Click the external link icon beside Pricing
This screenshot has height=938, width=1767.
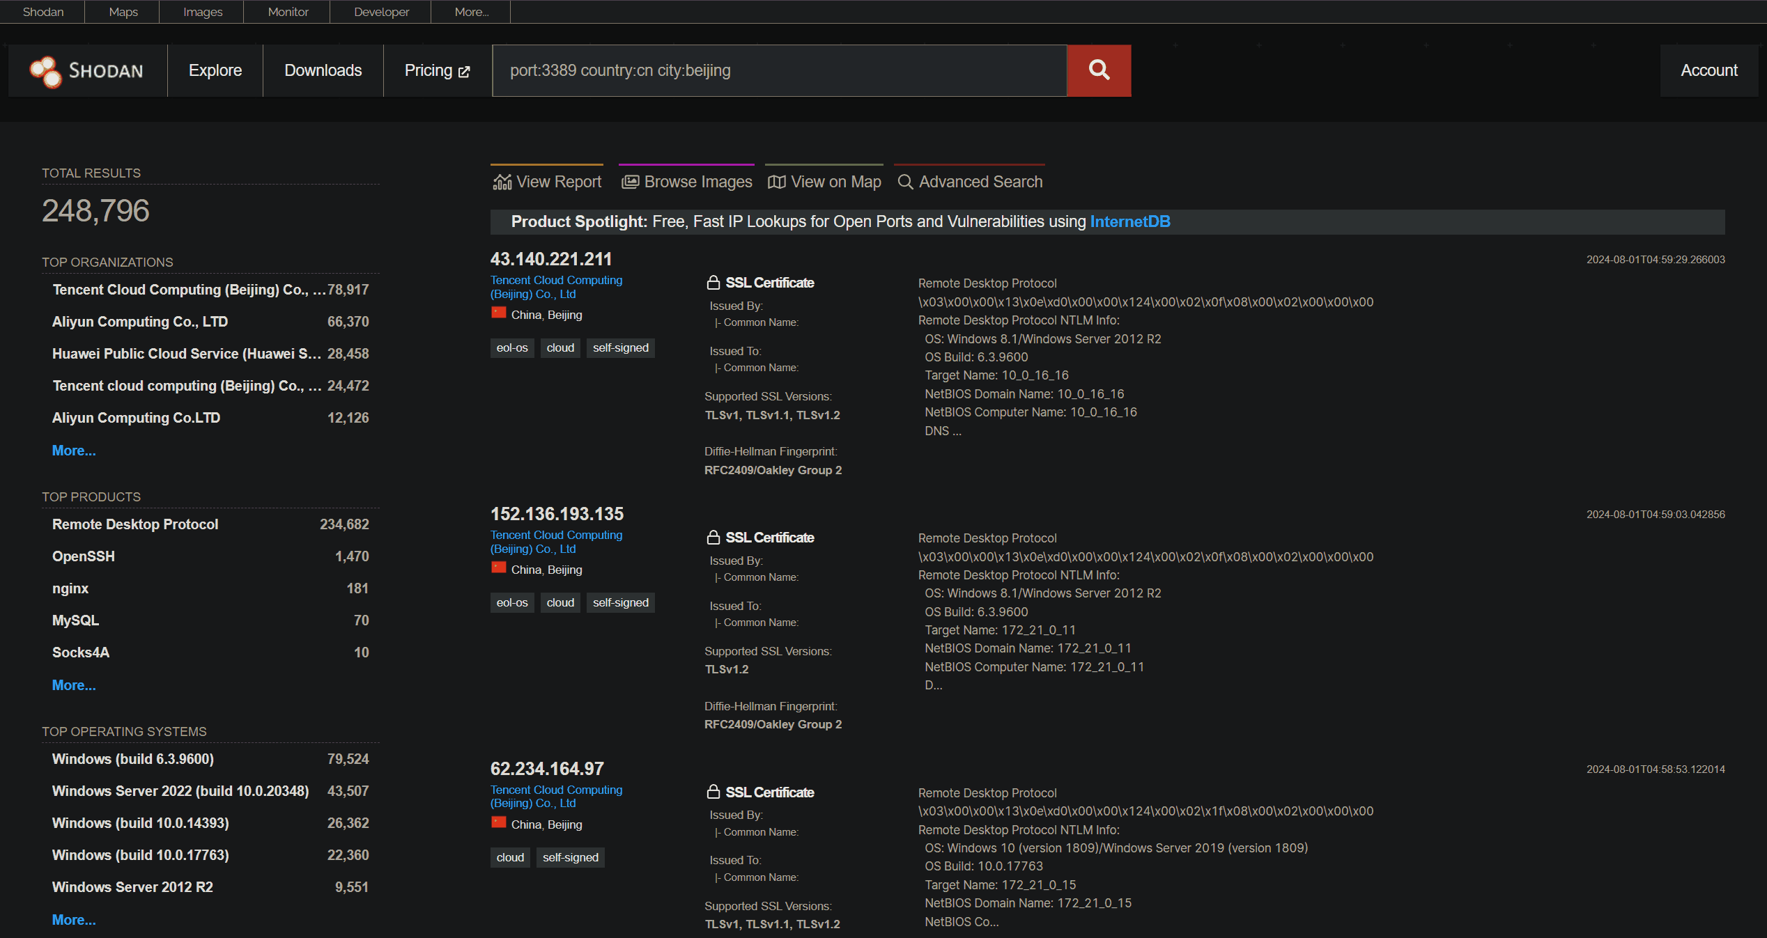click(464, 72)
